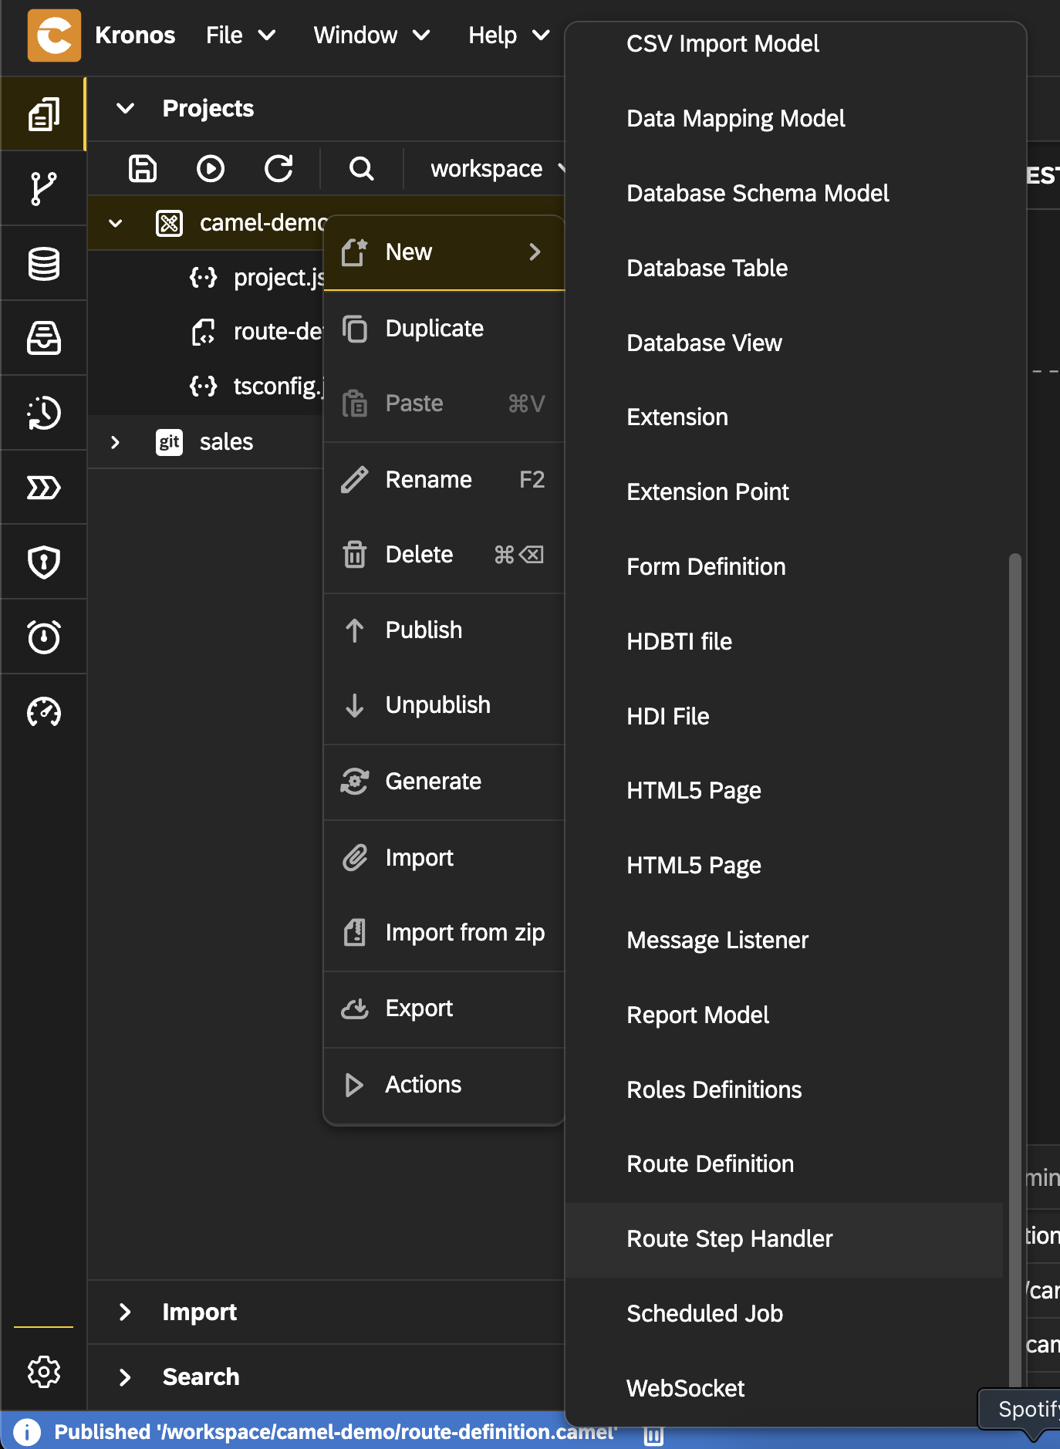The image size is (1060, 1449).
Task: Select Database Schema Model entry
Action: coord(784,194)
